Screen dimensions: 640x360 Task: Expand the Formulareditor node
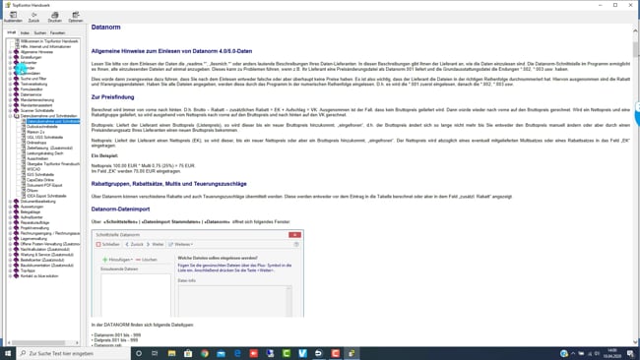pyautogui.click(x=10, y=90)
